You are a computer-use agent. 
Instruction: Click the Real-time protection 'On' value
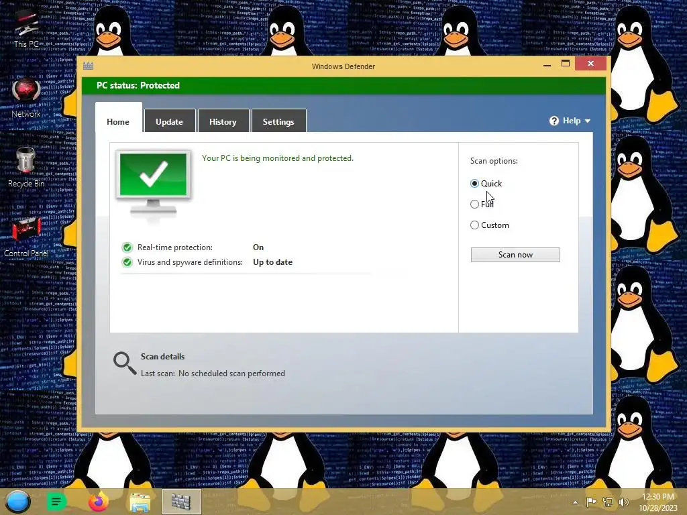[258, 247]
